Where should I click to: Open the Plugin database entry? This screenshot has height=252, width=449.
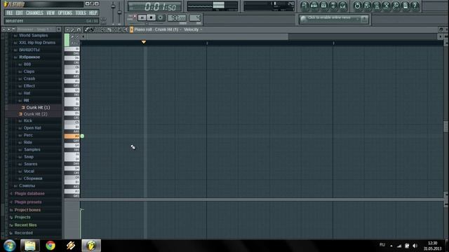click(29, 193)
